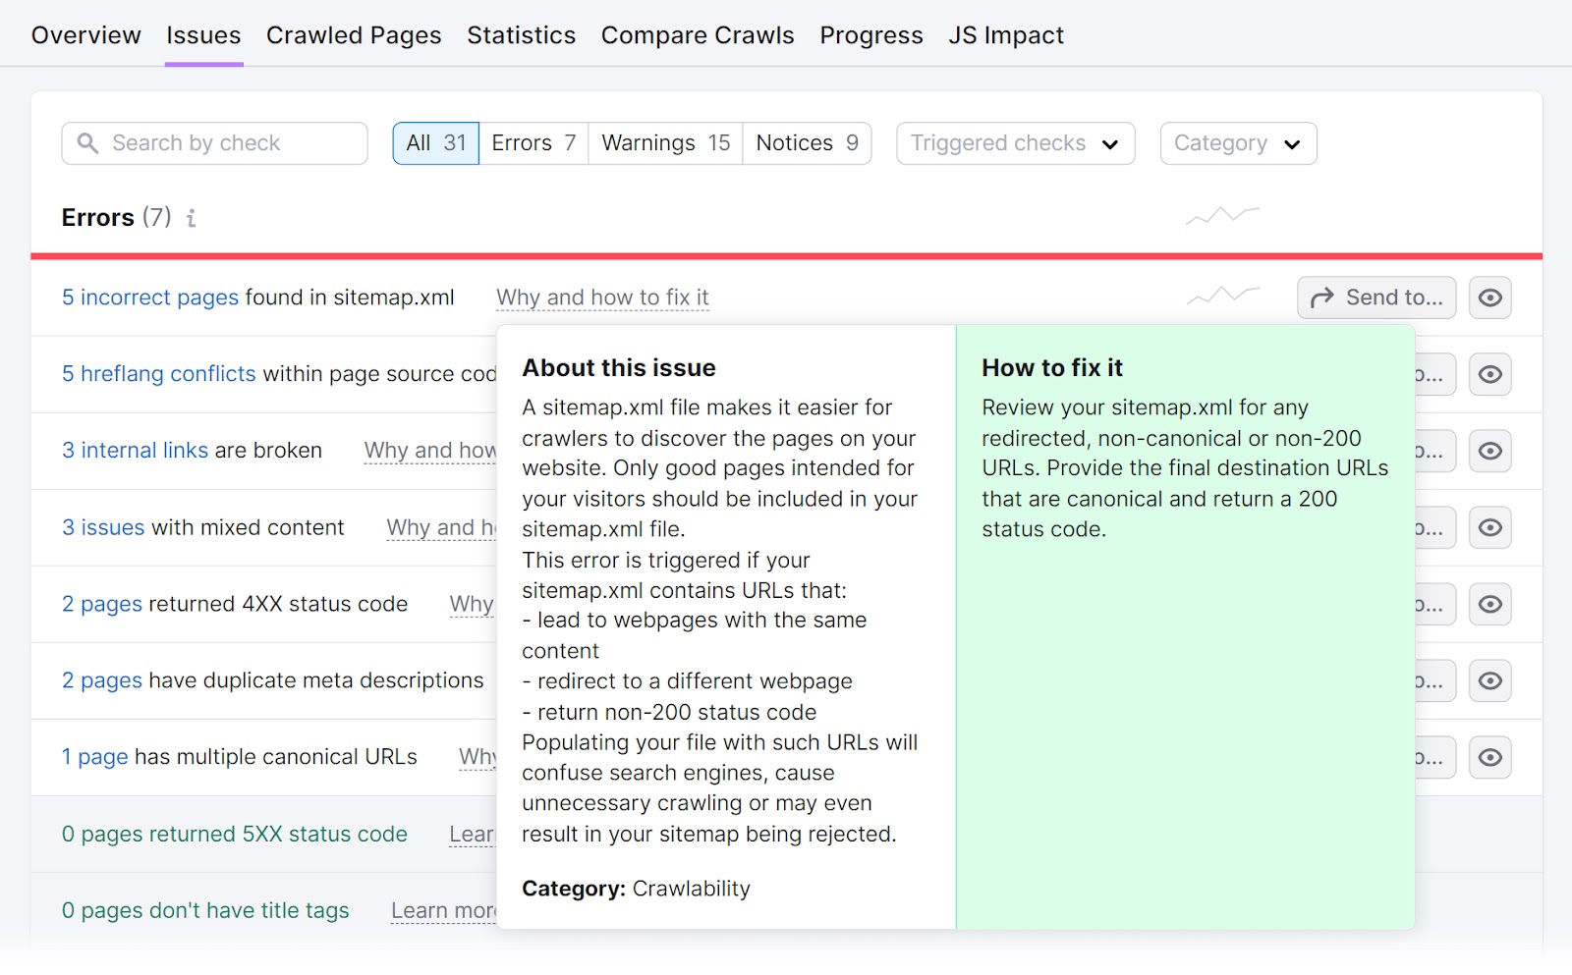Image resolution: width=1572 pixels, height=975 pixels.
Task: Switch to the Statistics tab
Action: 521,35
